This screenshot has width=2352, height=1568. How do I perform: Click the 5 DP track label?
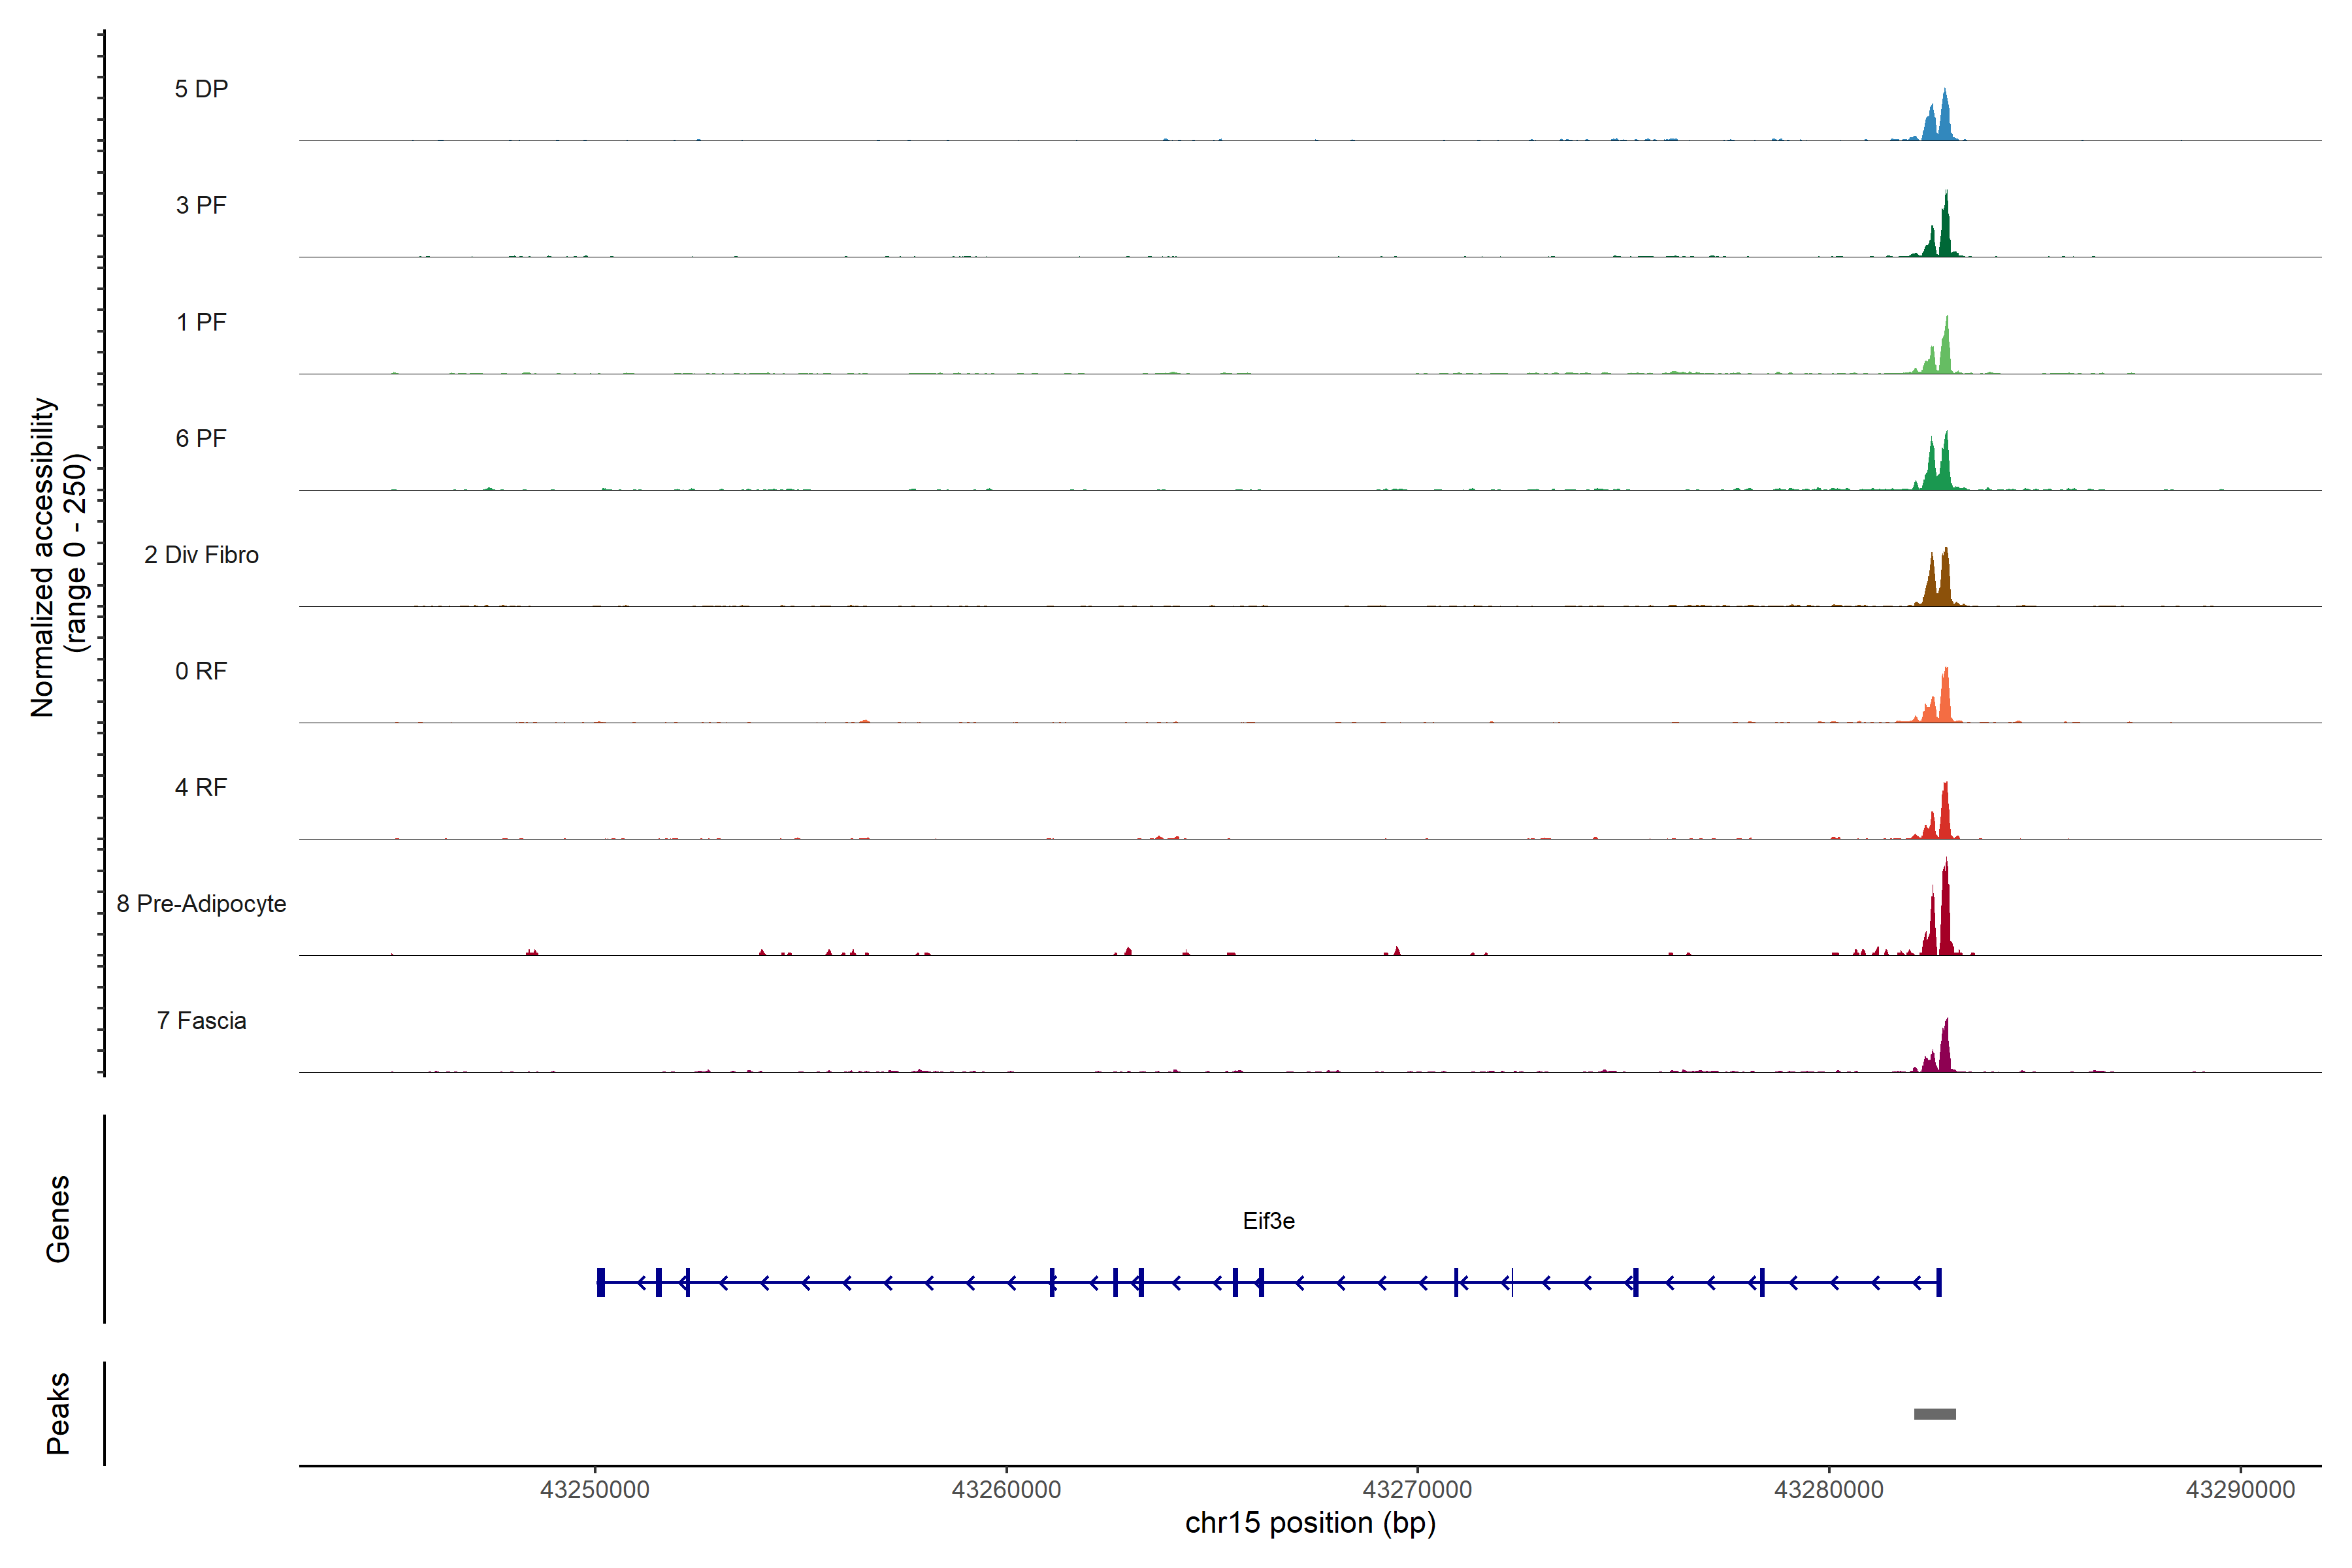pos(201,89)
